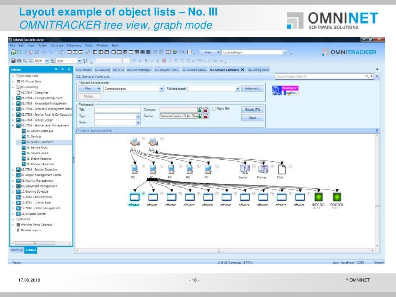Image resolution: width=396 pixels, height=297 pixels.
Task: Open the user defined view dropdown
Action: coord(285,52)
